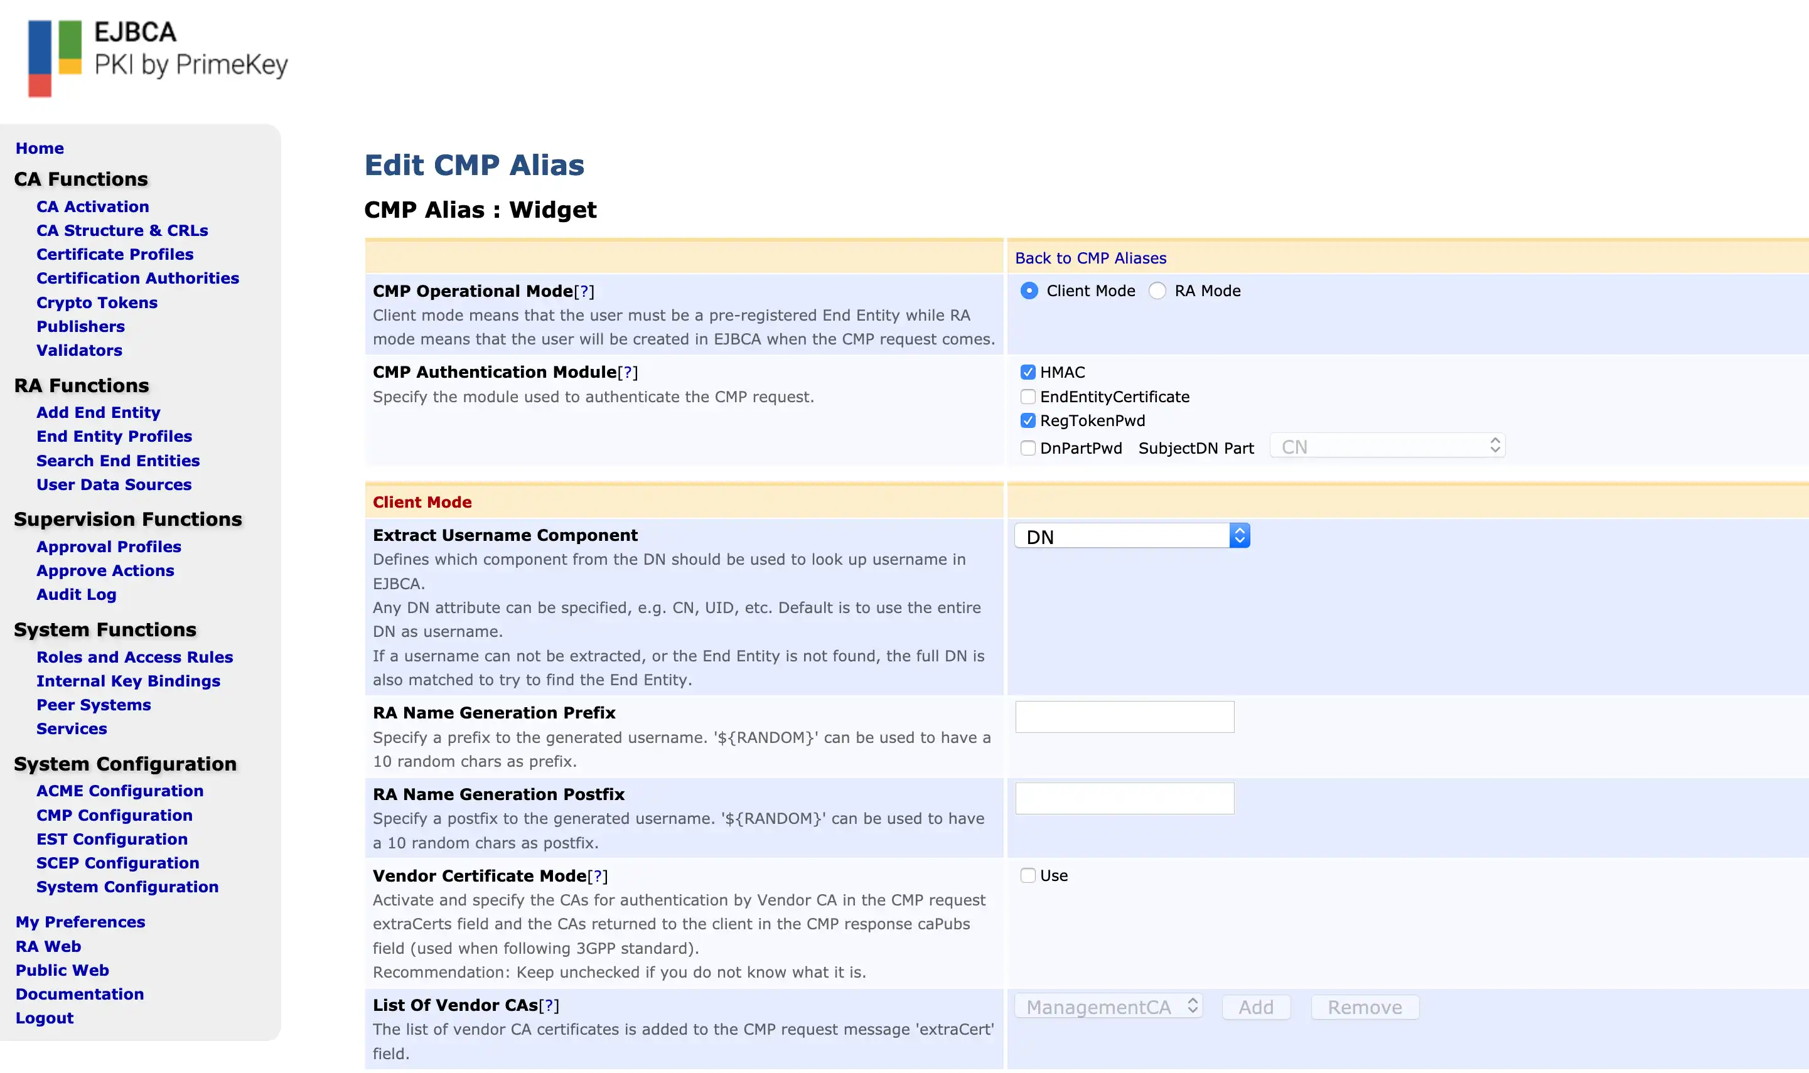Click the Add vendor CA button
The width and height of the screenshot is (1809, 1073).
pos(1255,1007)
